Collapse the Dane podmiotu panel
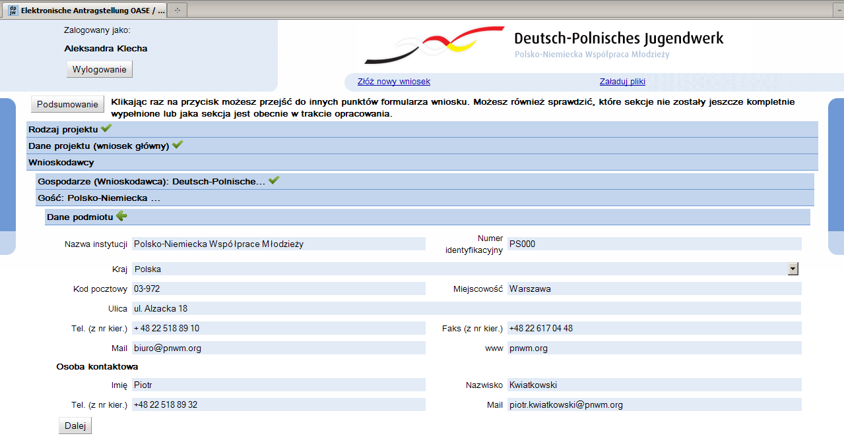The height and width of the screenshot is (442, 844). click(x=428, y=217)
